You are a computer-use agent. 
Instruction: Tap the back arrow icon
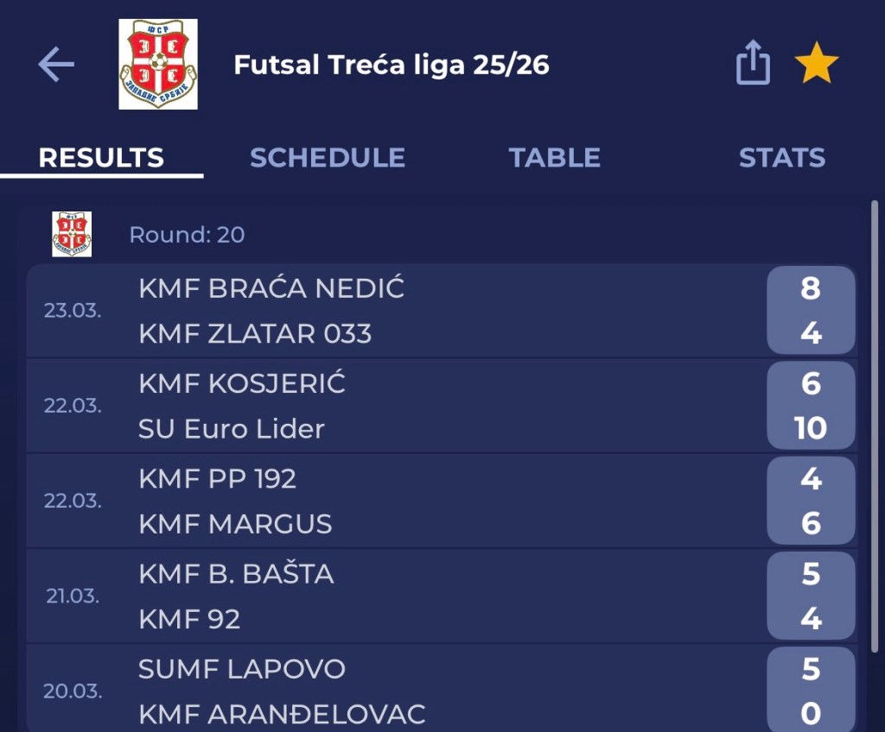(56, 65)
